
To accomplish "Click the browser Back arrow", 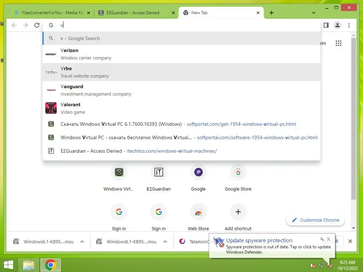I will pos(14,25).
